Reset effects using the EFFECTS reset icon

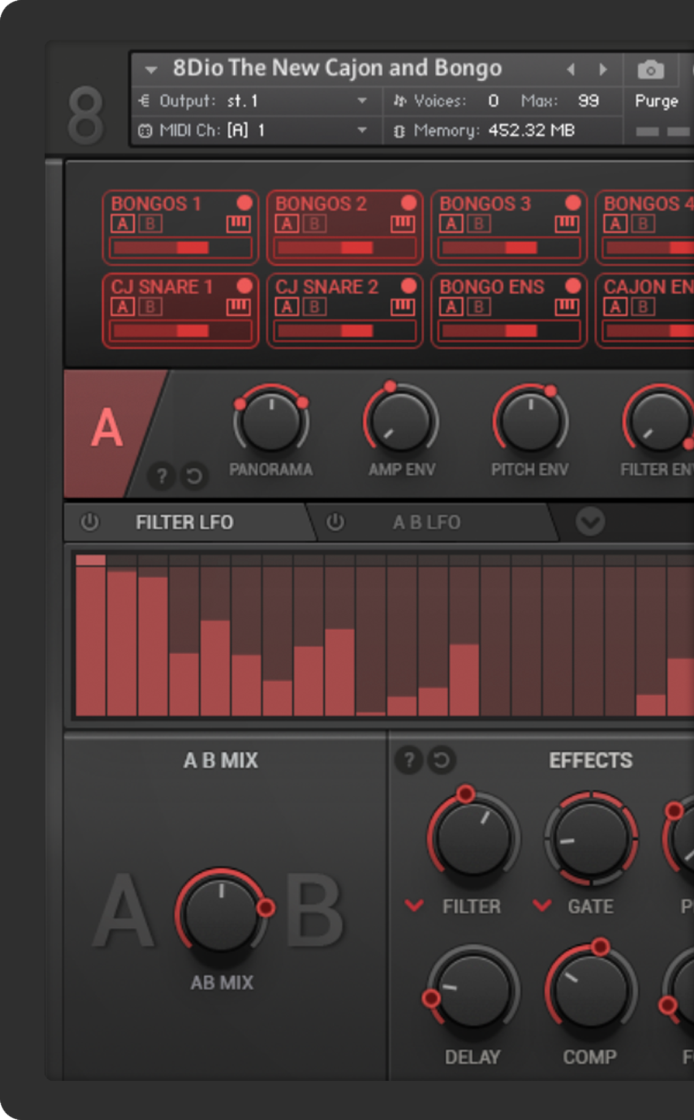[x=441, y=760]
